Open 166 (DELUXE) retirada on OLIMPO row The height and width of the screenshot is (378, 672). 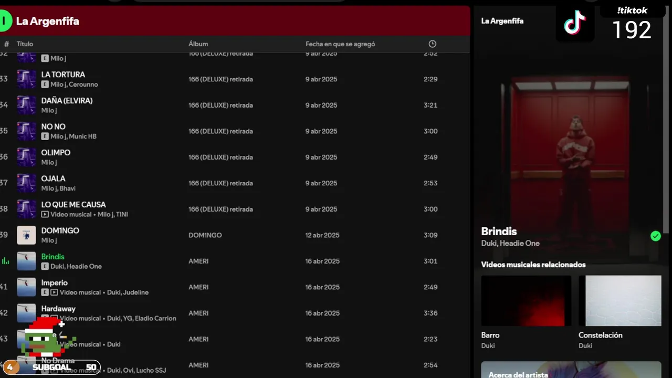(x=220, y=157)
